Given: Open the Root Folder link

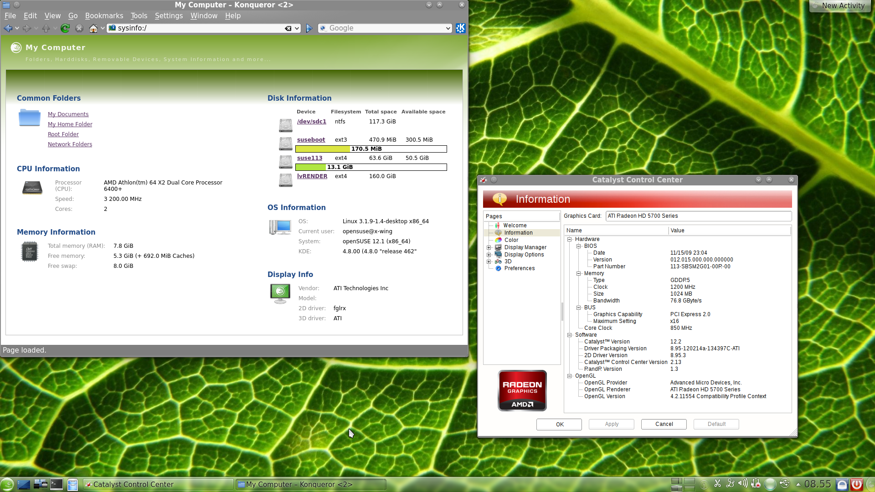Looking at the screenshot, I should click(63, 134).
